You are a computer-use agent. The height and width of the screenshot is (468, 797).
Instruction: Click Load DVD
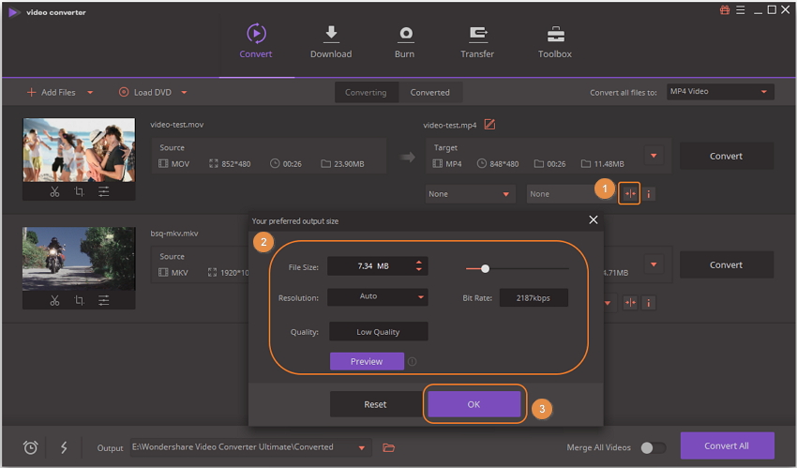click(x=145, y=93)
